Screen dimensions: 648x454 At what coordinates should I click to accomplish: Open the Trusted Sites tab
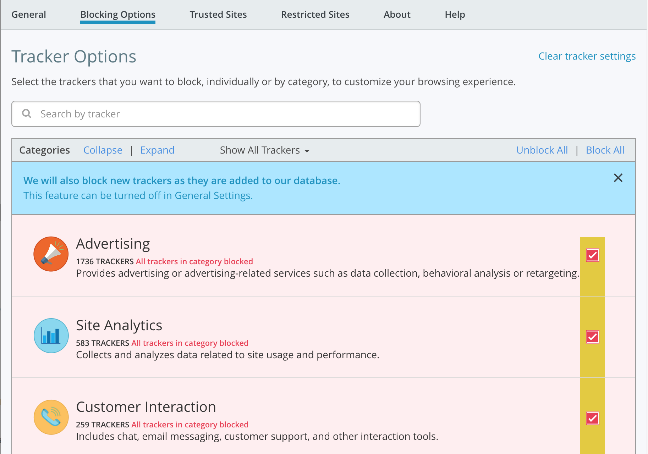pos(218,15)
